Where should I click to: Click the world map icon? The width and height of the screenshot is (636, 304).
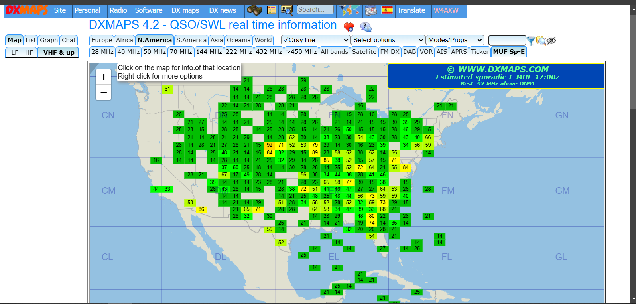[349, 10]
